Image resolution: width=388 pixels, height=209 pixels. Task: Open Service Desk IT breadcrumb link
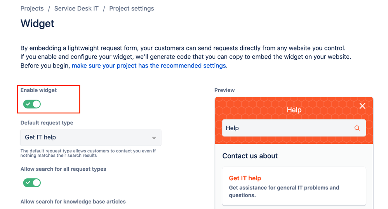76,9
